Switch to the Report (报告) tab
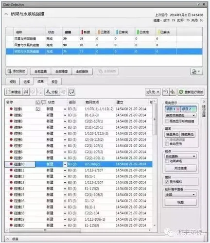 pyautogui.click(x=54, y=82)
